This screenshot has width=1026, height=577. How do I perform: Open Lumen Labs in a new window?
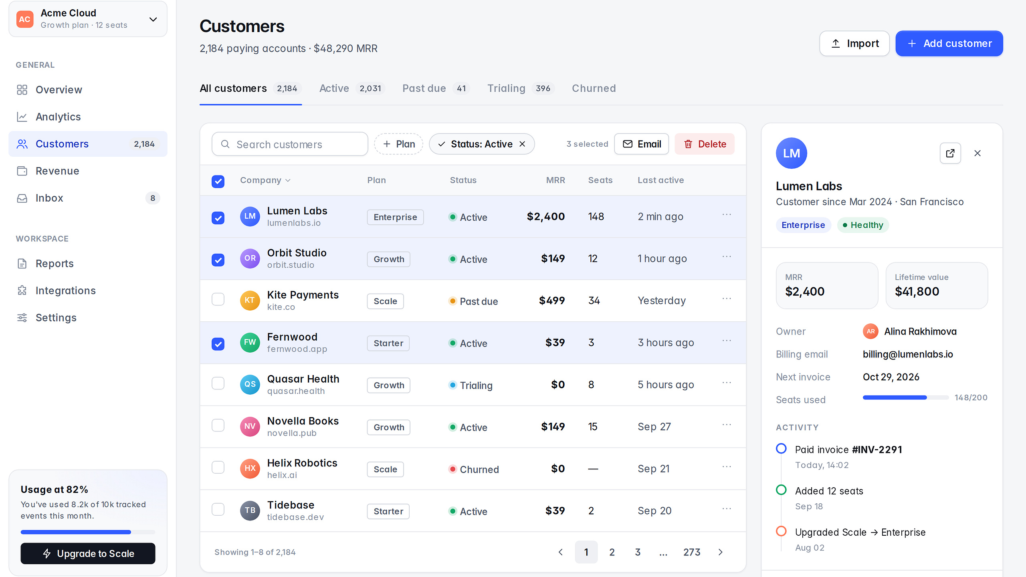(x=950, y=153)
